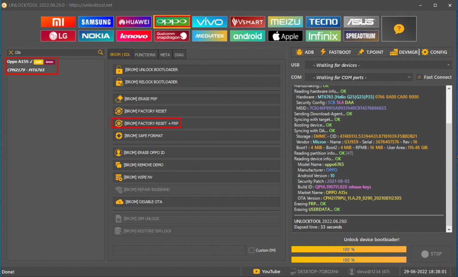
Task: Select the LG brand logo
Action: 58,36
